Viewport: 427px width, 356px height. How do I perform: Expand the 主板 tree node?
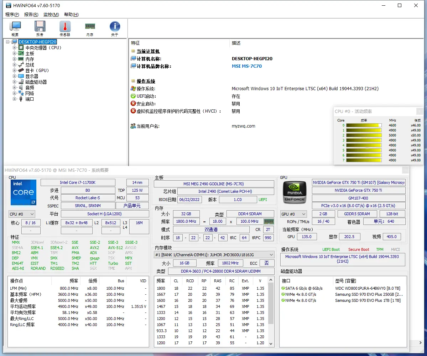click(15, 53)
